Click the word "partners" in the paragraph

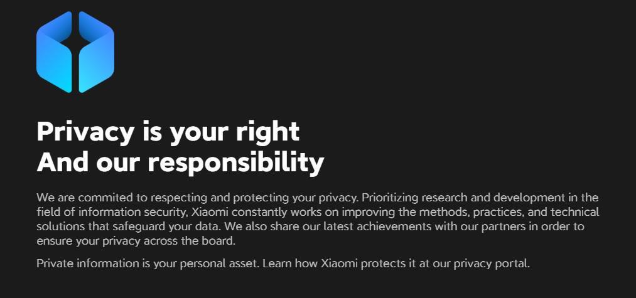tap(505, 227)
